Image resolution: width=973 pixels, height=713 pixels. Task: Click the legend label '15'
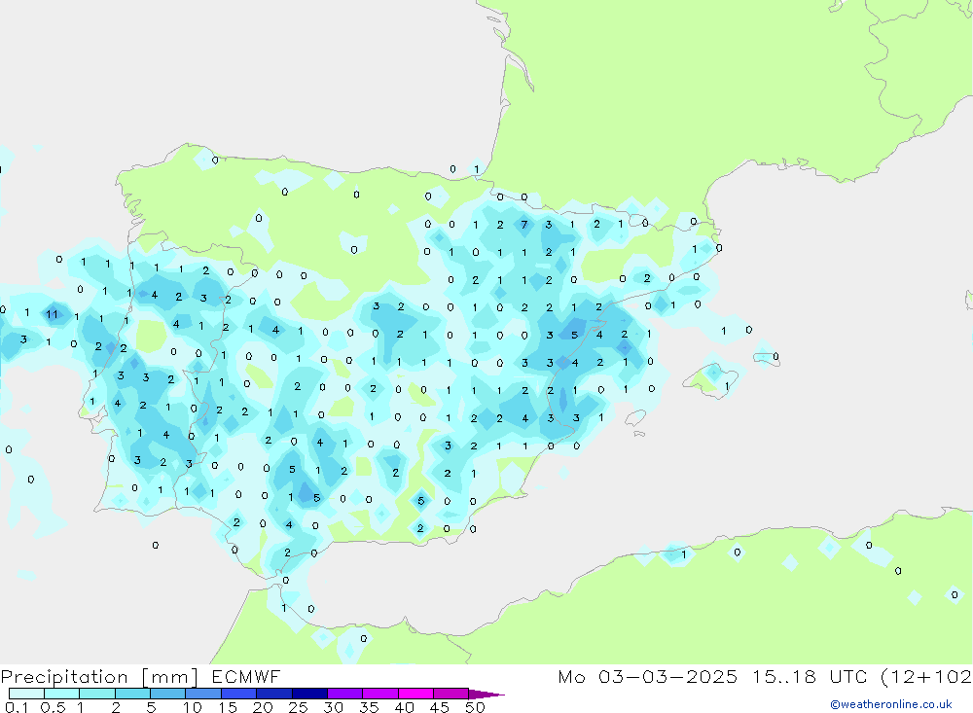228,707
